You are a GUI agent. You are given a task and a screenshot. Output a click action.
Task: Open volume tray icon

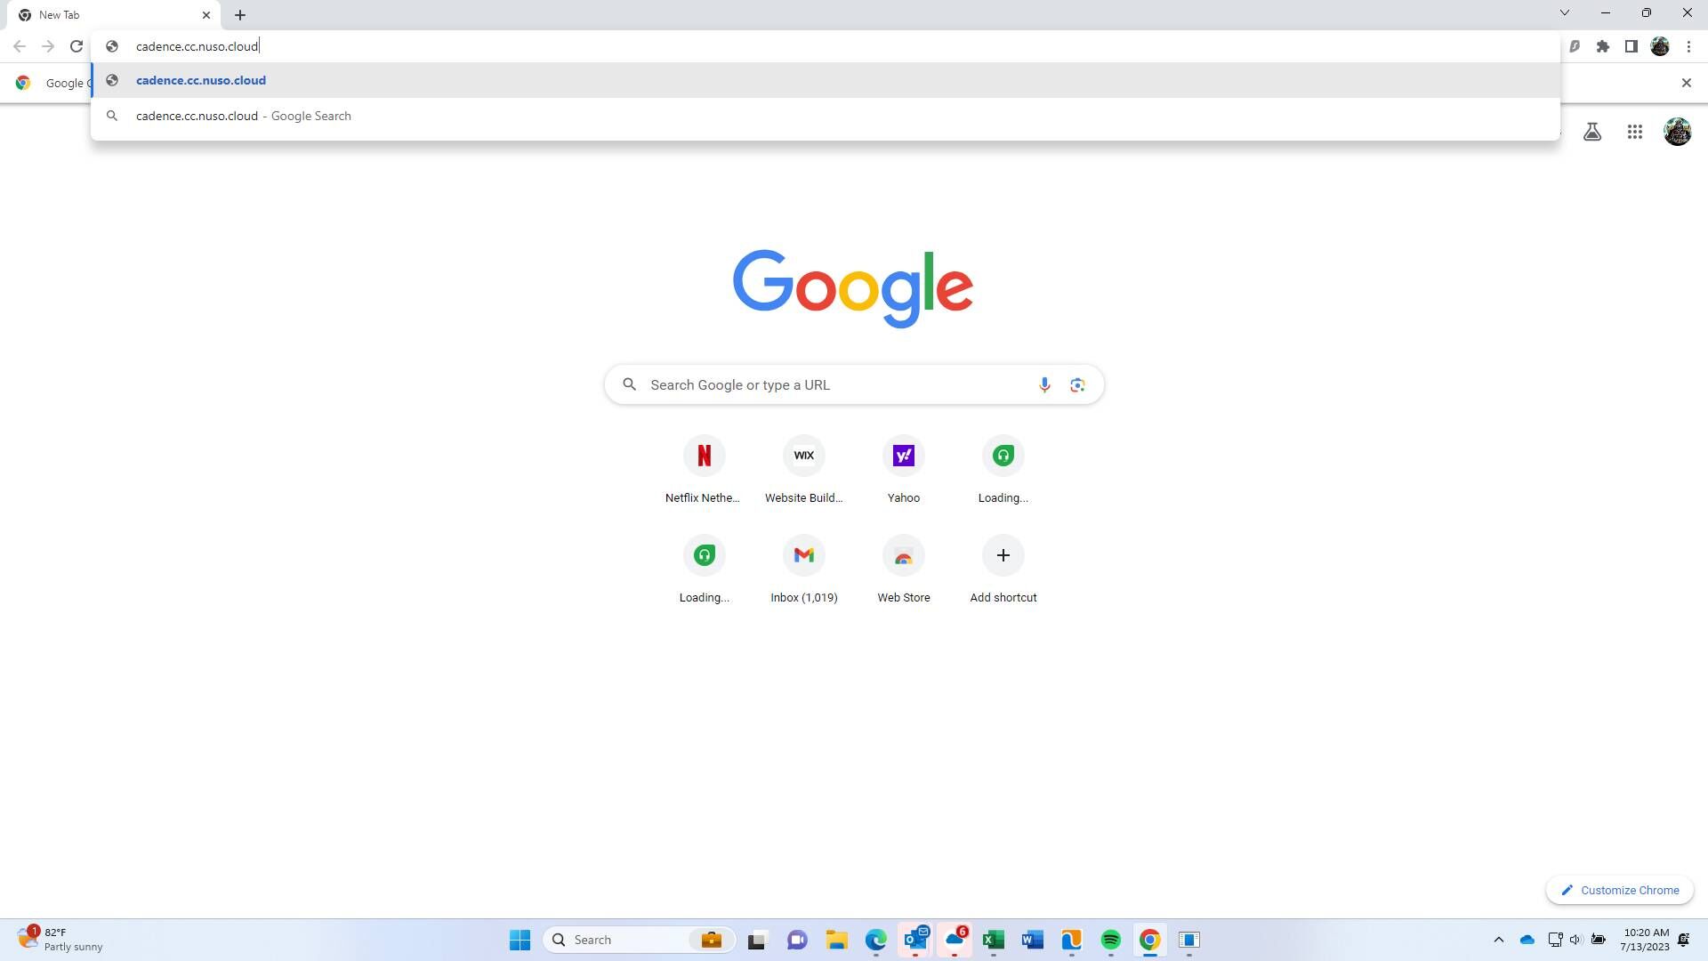point(1576,940)
